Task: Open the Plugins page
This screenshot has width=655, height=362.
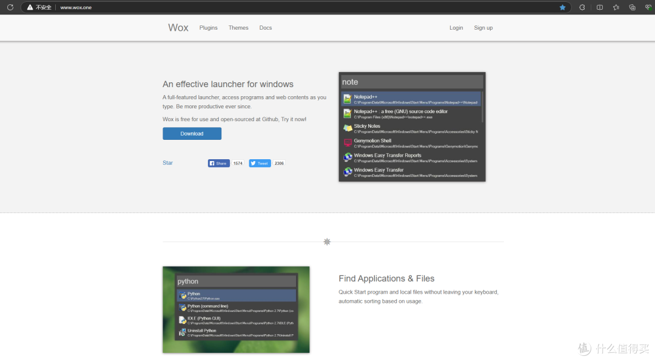Action: coord(209,27)
